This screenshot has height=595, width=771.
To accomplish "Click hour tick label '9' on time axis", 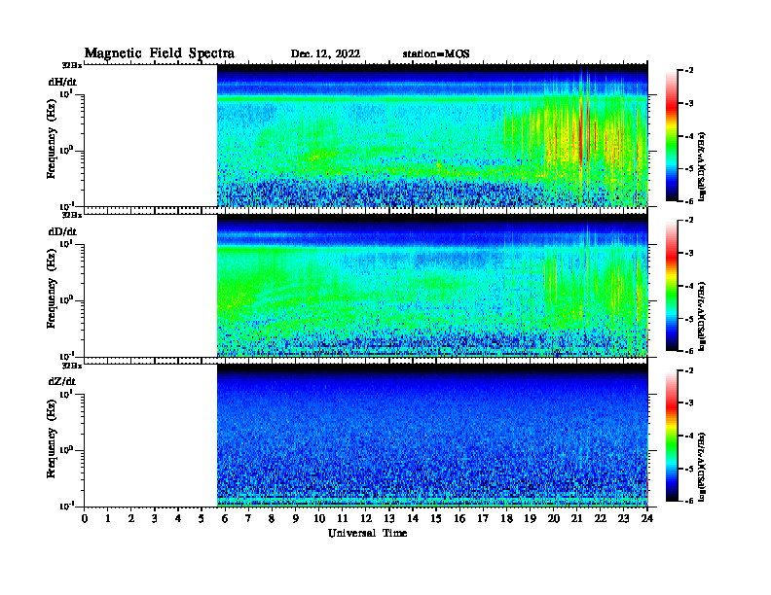I will point(296,518).
